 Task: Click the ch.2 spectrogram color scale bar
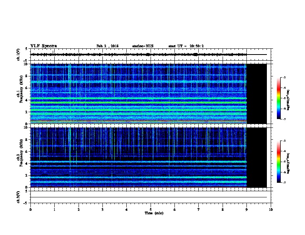click(278, 162)
